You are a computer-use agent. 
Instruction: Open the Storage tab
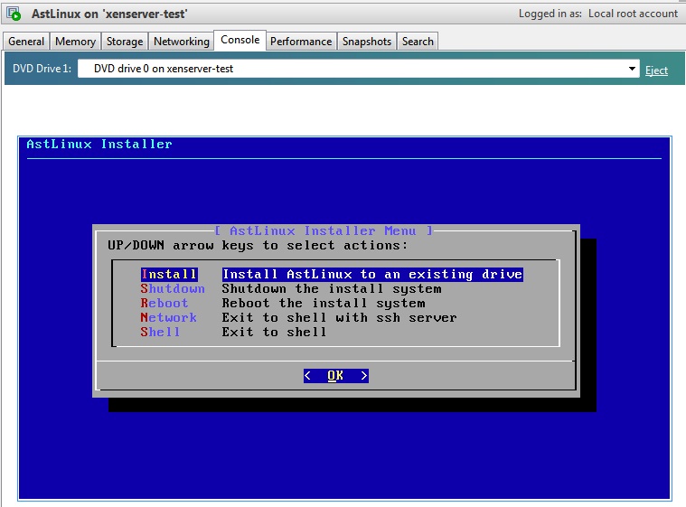coord(125,41)
